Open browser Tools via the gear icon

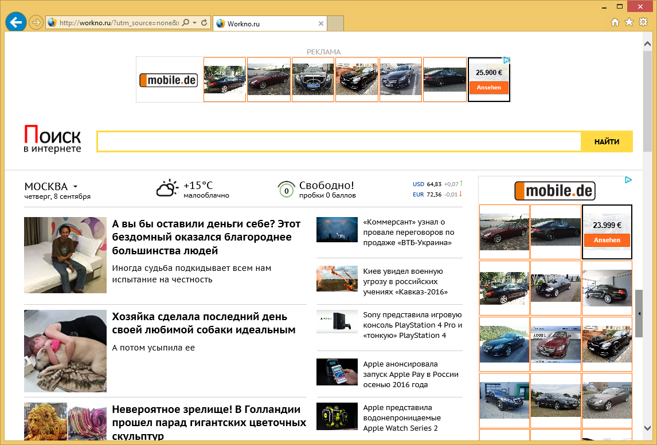pyautogui.click(x=643, y=22)
